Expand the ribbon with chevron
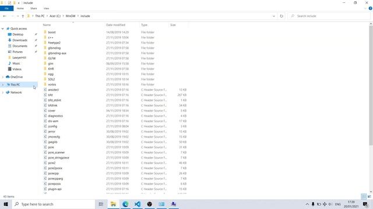 point(365,8)
